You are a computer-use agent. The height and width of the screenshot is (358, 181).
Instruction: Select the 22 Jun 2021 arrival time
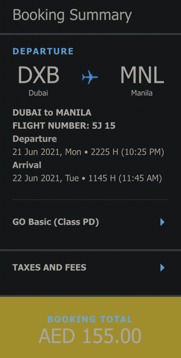pos(87,178)
